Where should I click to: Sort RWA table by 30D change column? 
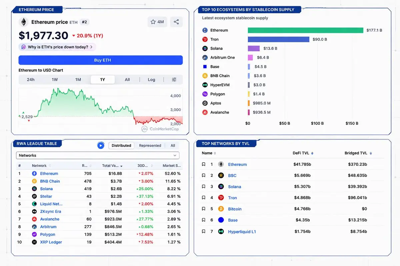tap(146, 166)
